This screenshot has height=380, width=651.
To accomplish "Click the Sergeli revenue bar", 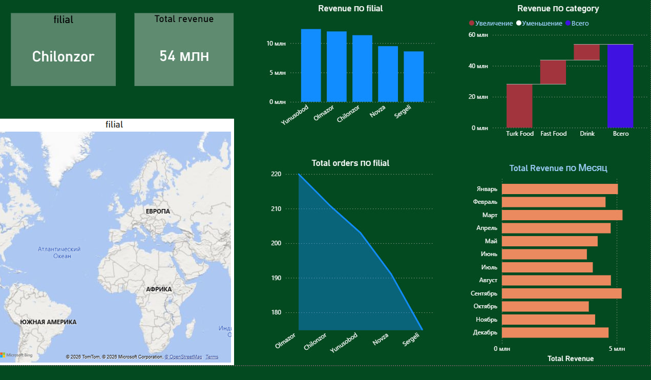I will (414, 77).
